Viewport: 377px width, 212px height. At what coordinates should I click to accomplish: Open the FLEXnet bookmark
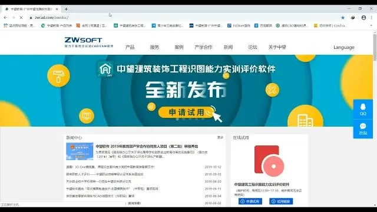point(239,25)
